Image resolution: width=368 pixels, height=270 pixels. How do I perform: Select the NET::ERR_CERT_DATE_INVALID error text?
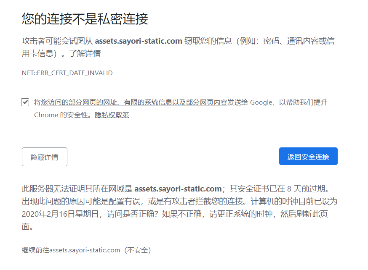67,73
